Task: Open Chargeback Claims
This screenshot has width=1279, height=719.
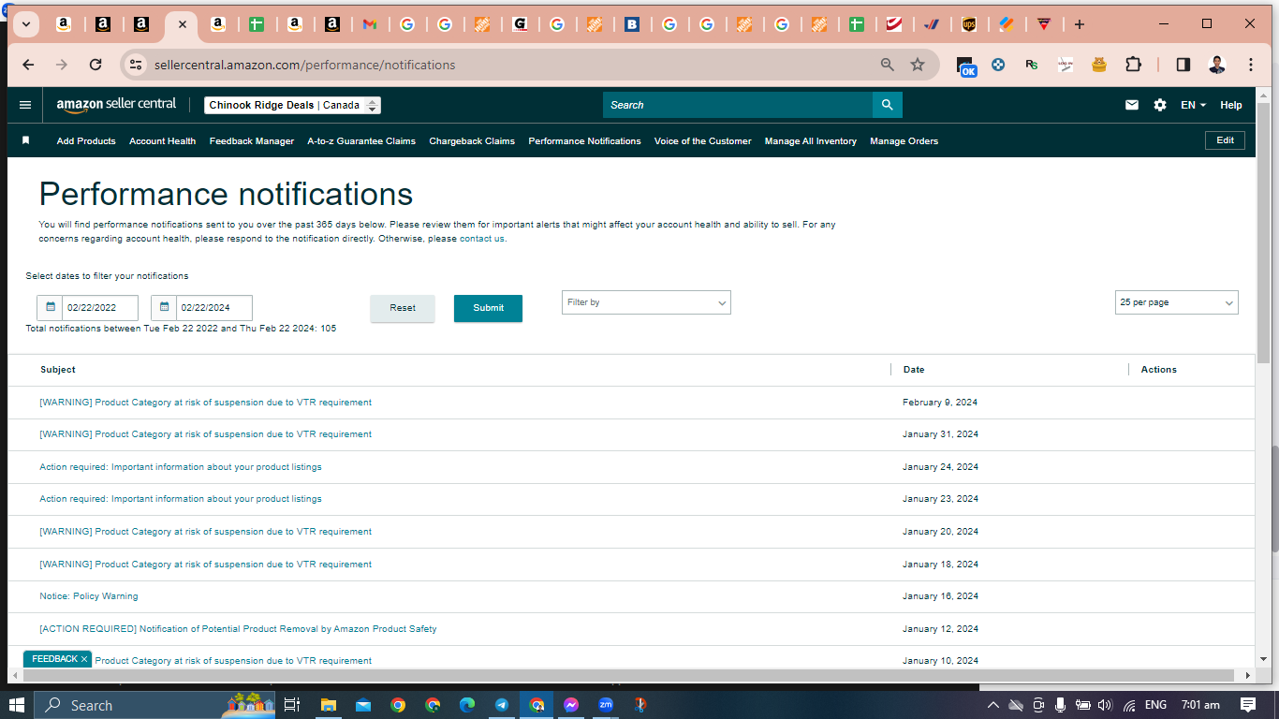Action: point(472,141)
